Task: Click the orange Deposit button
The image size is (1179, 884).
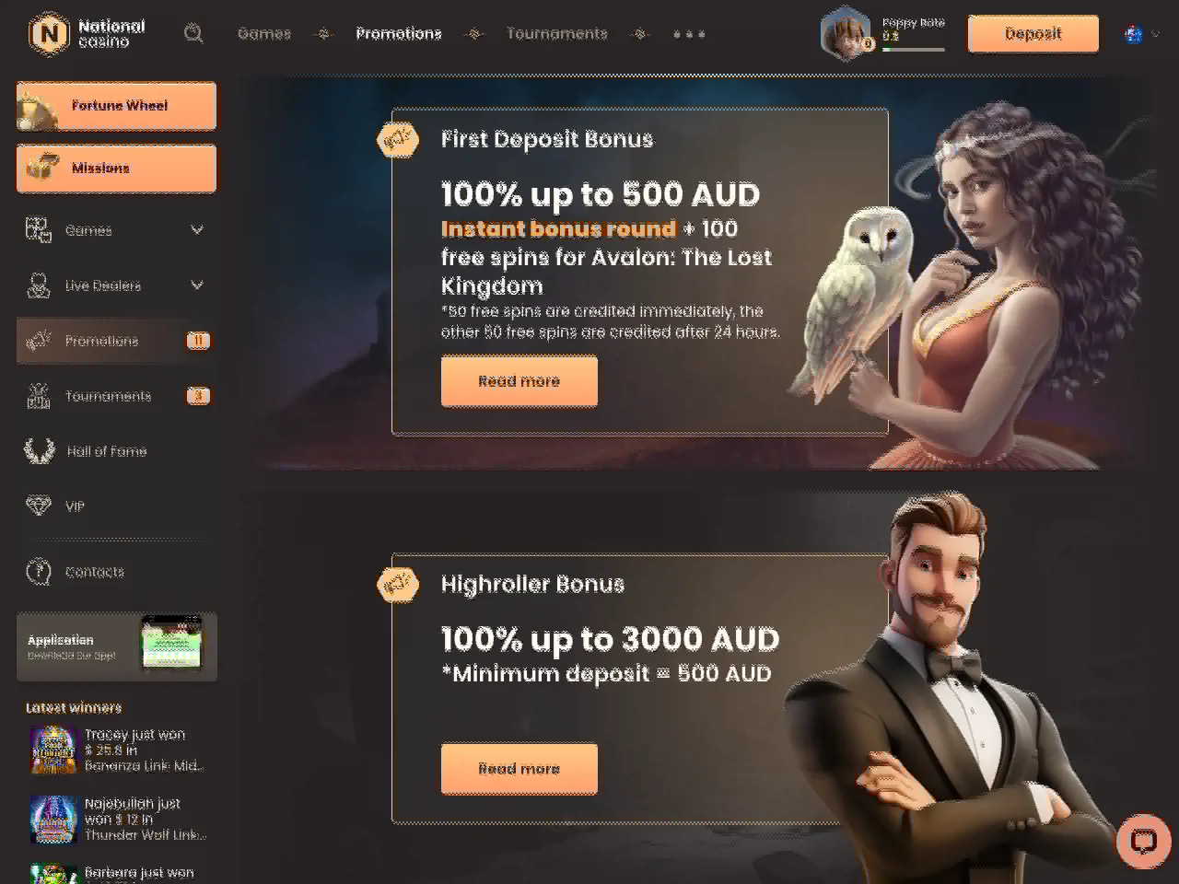Action: click(x=1033, y=34)
